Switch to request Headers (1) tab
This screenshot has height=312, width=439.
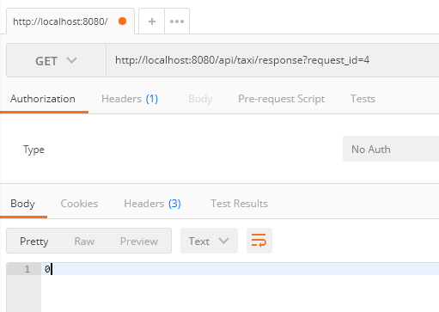(130, 99)
